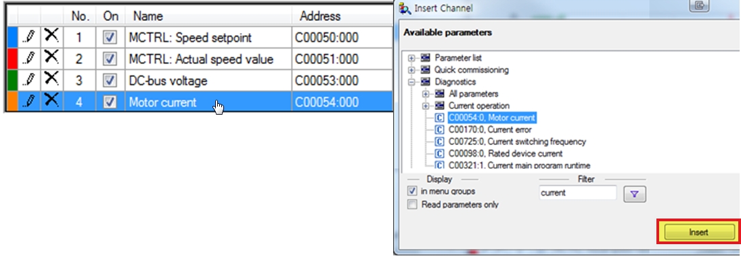This screenshot has width=741, height=259.
Task: Delete channel 4 Motor current X icon
Action: coord(51,100)
